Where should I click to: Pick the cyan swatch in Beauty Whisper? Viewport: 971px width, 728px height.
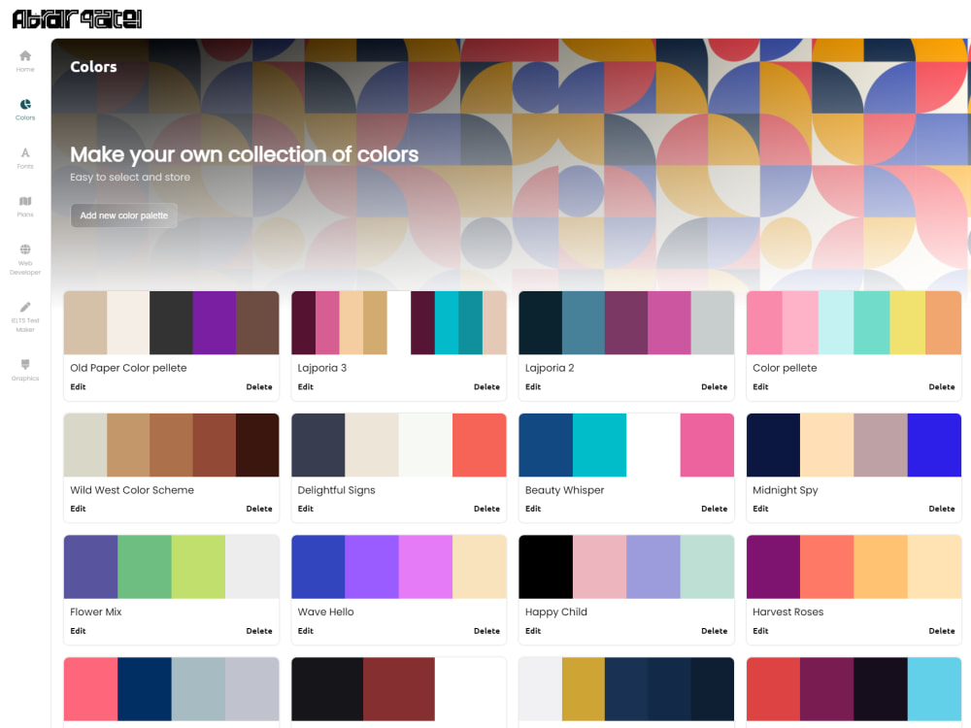coord(599,446)
